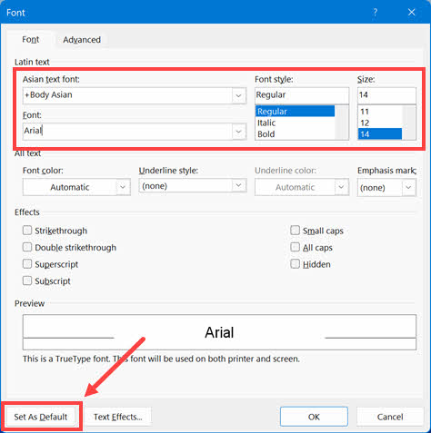
Task: Toggle the All caps checkbox
Action: [295, 247]
